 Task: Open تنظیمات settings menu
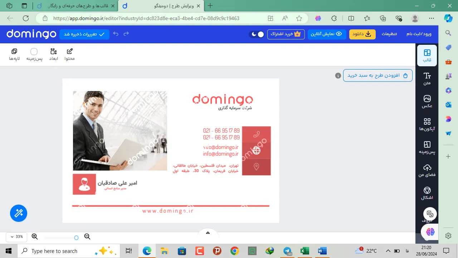point(389,34)
